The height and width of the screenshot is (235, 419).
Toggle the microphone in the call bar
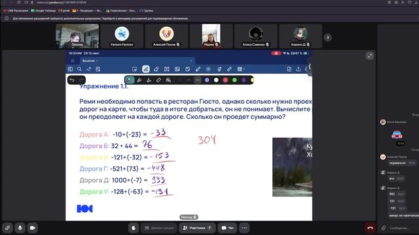(x=20, y=228)
